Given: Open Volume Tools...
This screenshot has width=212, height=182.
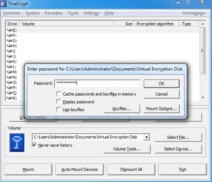Looking at the screenshot, I should pos(127,149).
